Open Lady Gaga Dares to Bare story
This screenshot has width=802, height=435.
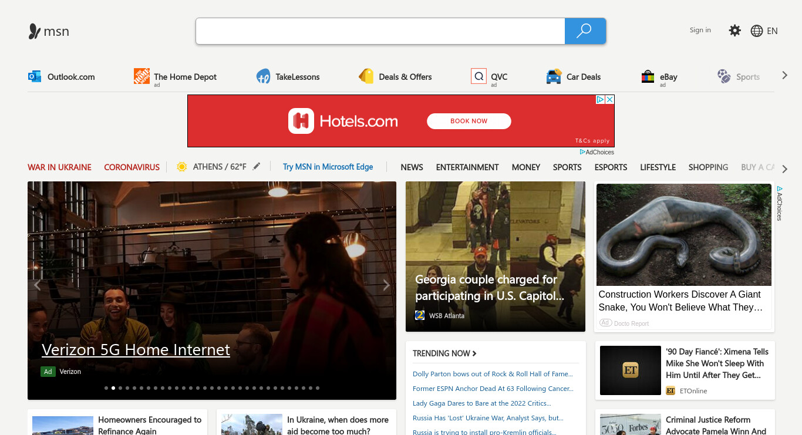pyautogui.click(x=481, y=403)
